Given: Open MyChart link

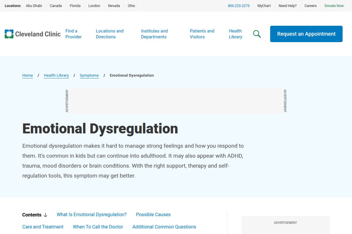Looking at the screenshot, I should click(x=264, y=6).
